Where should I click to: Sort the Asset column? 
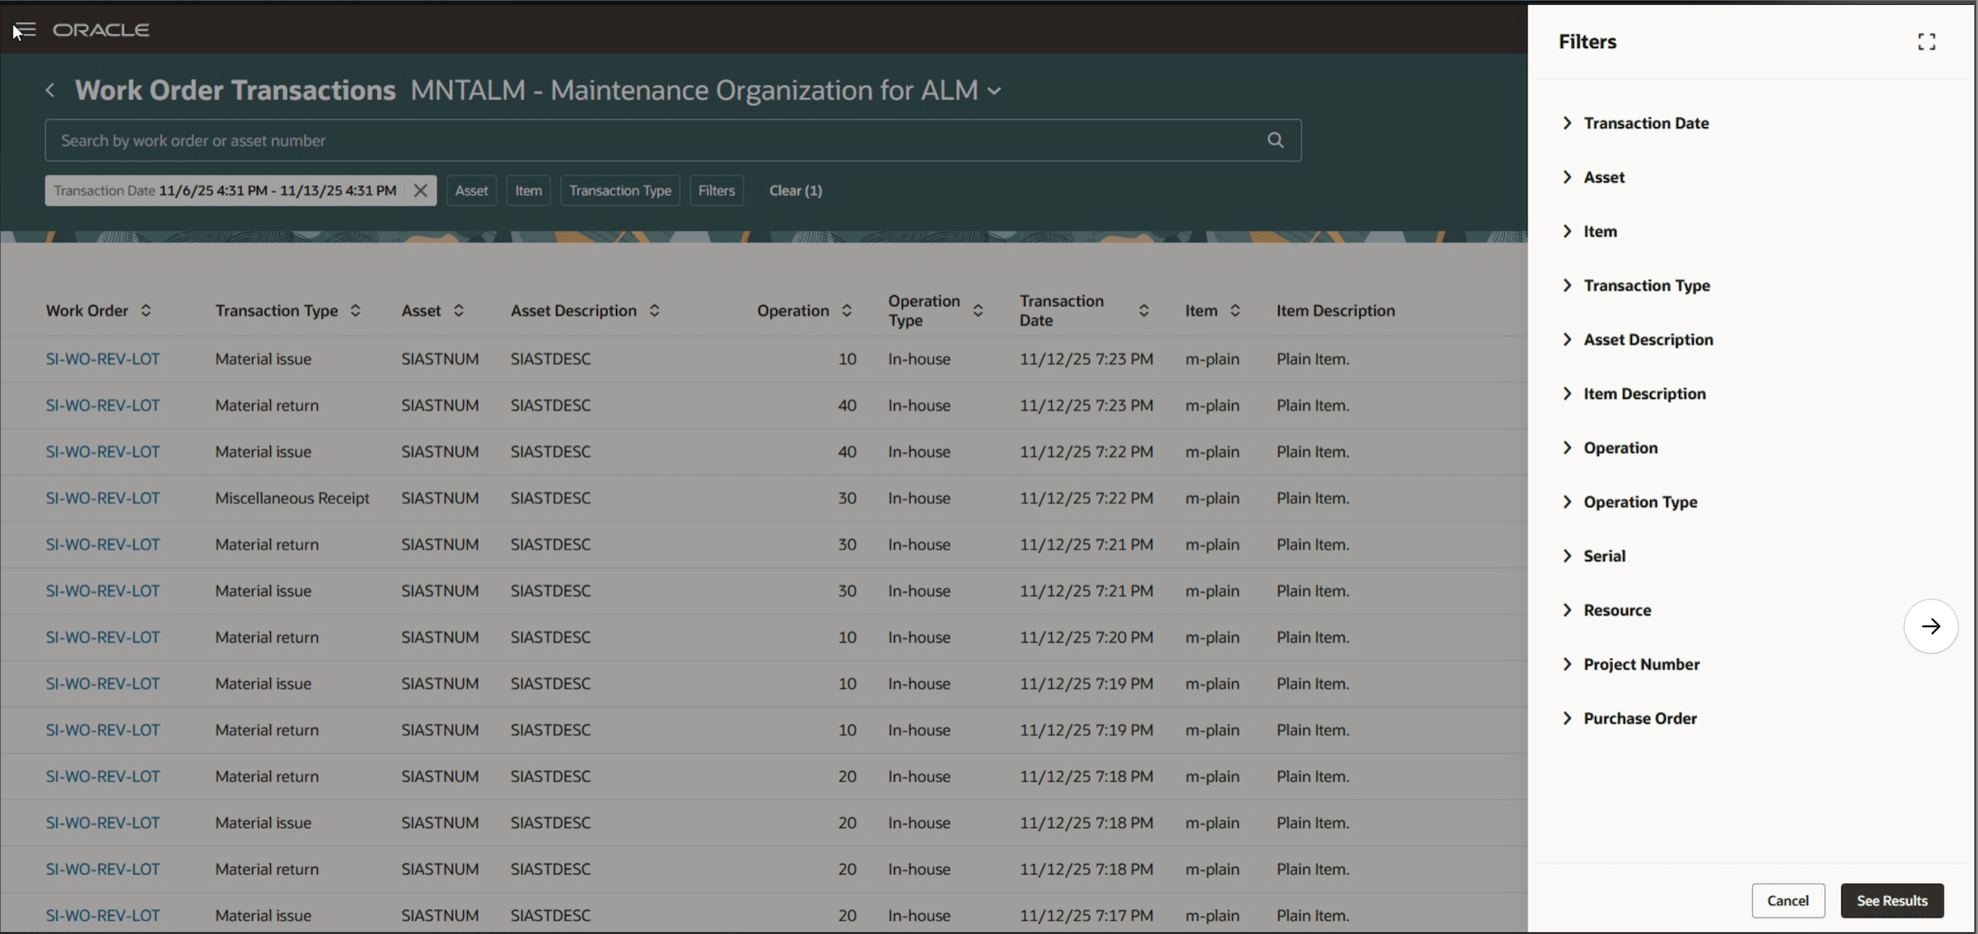click(458, 310)
